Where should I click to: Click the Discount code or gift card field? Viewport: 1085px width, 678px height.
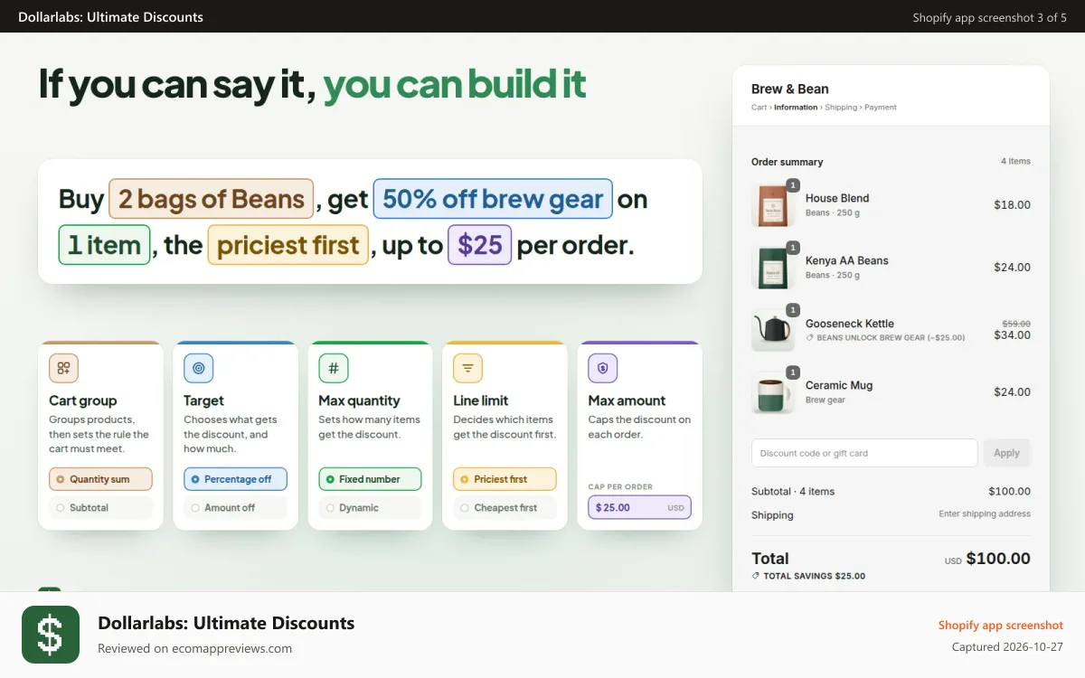click(x=864, y=453)
